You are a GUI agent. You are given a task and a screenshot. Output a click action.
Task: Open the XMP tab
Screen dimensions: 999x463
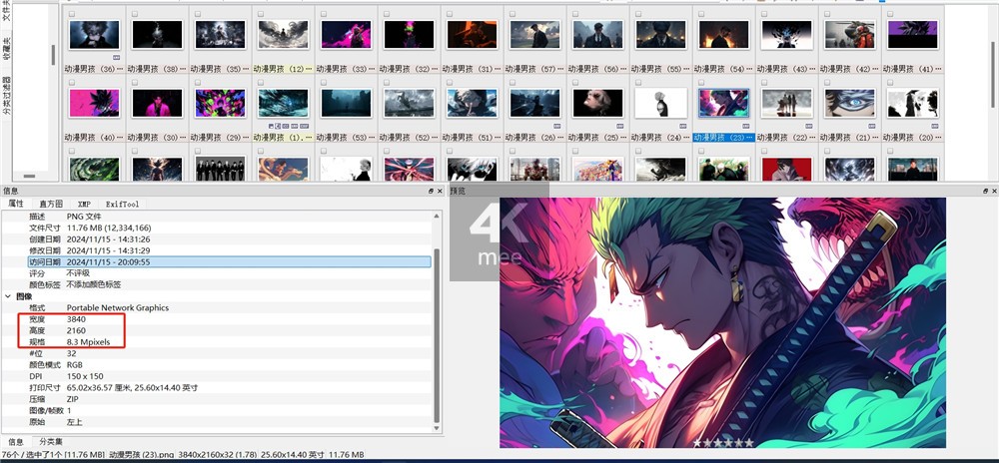click(x=84, y=205)
